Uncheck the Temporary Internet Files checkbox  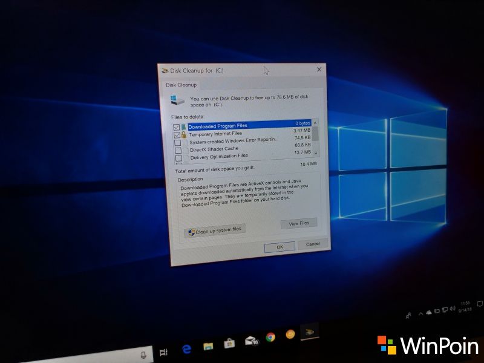(177, 135)
